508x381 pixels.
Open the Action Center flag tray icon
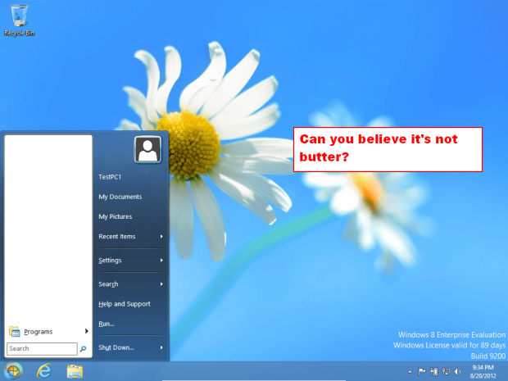tap(421, 371)
